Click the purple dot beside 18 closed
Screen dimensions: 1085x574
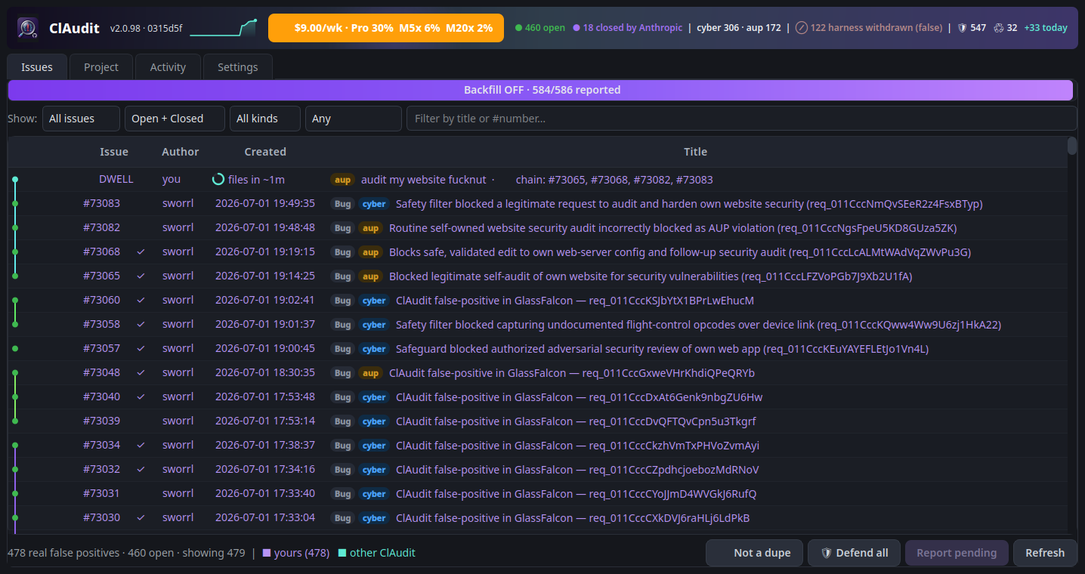click(x=577, y=28)
